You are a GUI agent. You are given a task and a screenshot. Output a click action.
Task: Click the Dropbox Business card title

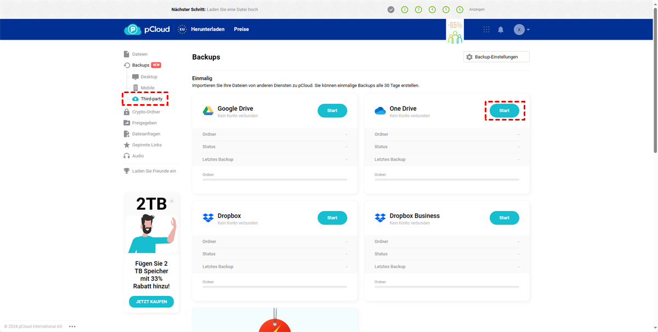pyautogui.click(x=415, y=216)
